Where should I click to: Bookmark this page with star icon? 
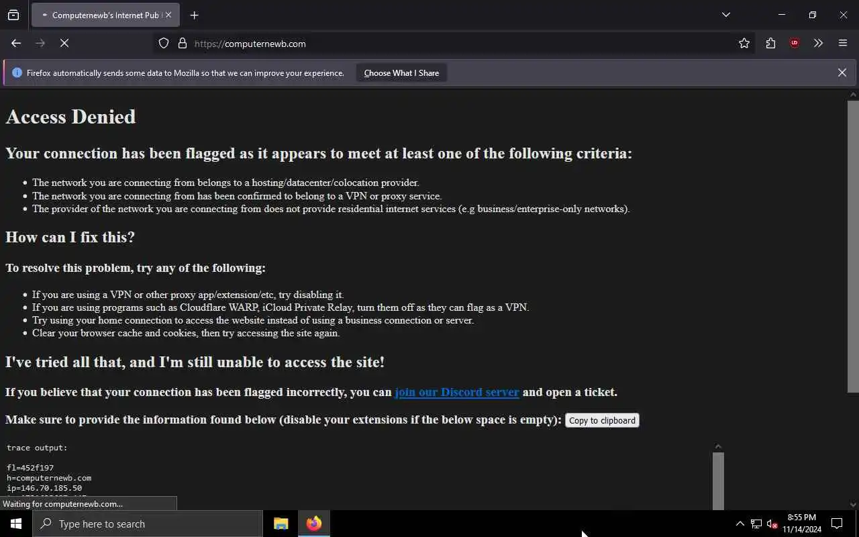[744, 43]
